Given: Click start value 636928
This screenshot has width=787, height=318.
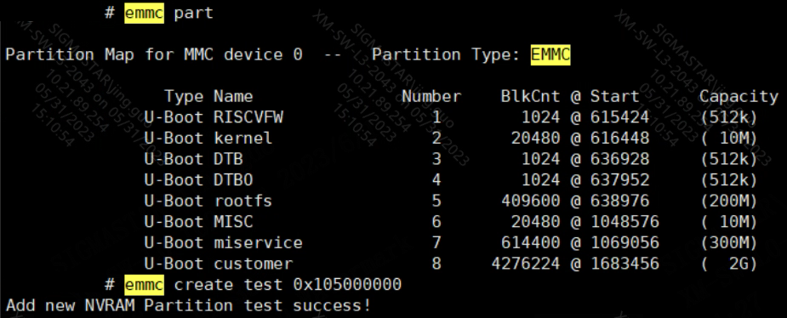Looking at the screenshot, I should pos(620,159).
